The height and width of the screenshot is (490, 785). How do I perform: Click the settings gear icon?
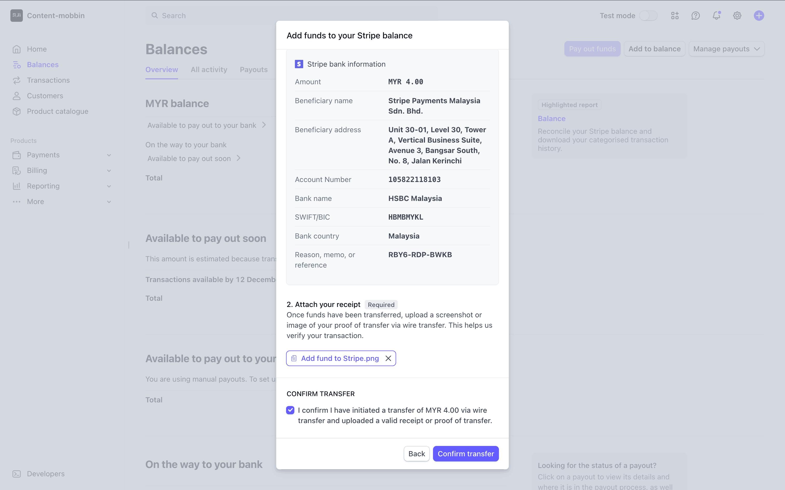[x=737, y=16]
